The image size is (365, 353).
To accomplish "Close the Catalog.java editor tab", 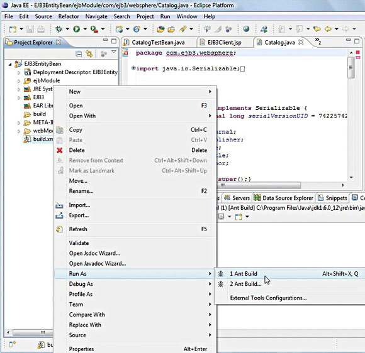I will (301, 42).
